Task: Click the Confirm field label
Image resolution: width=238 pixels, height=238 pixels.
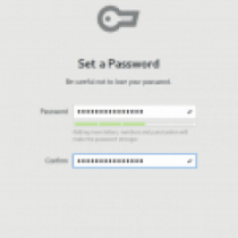Action: (57, 160)
